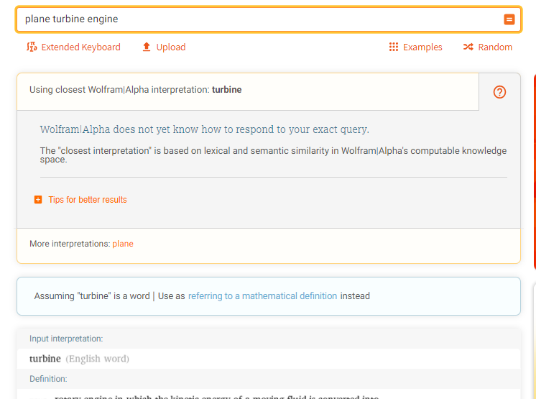The image size is (536, 399).
Task: Open the "Tips for better results" link
Action: [88, 200]
